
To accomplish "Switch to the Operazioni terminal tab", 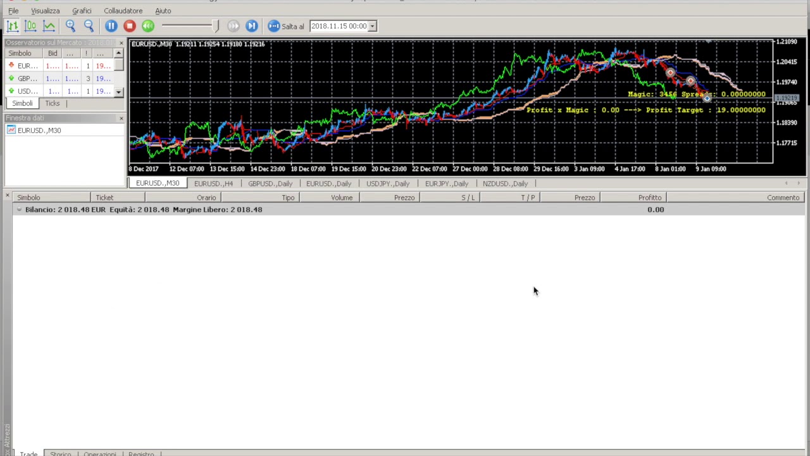I will point(100,453).
